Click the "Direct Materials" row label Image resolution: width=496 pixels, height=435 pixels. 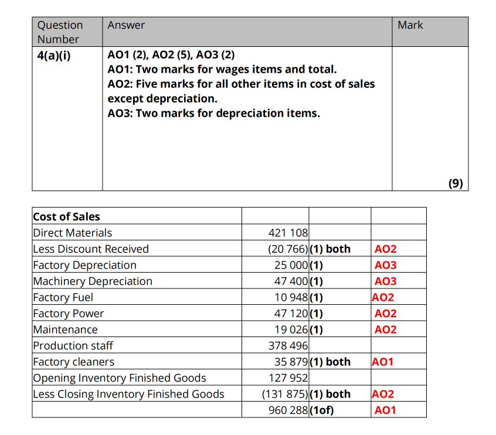(73, 233)
